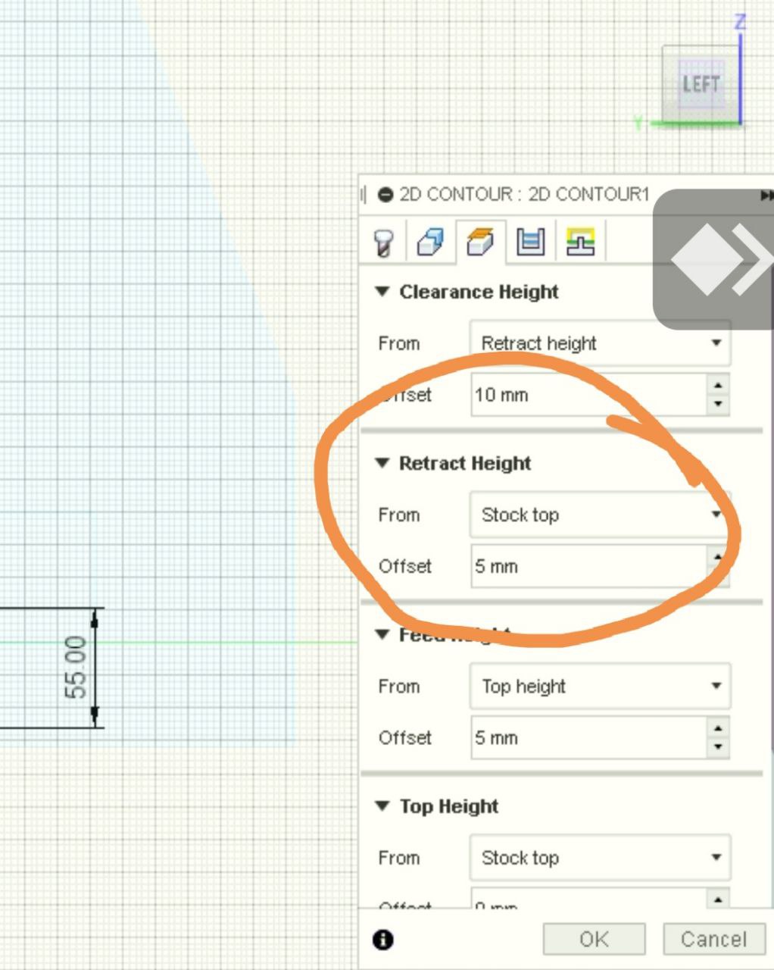Click the Z axis on view cube
Viewport: 774px width, 970px height.
[740, 22]
